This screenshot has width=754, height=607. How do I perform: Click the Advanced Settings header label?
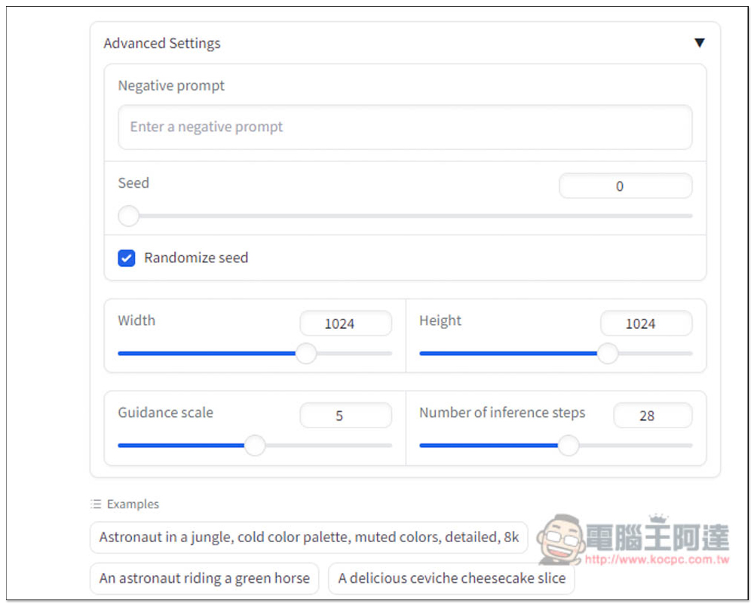[161, 43]
